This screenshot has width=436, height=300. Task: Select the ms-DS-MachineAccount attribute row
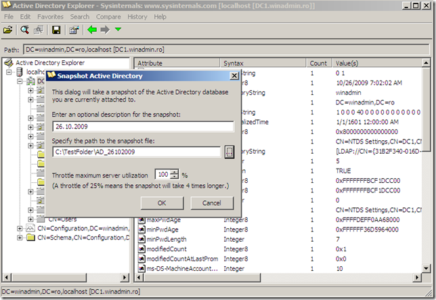point(280,269)
